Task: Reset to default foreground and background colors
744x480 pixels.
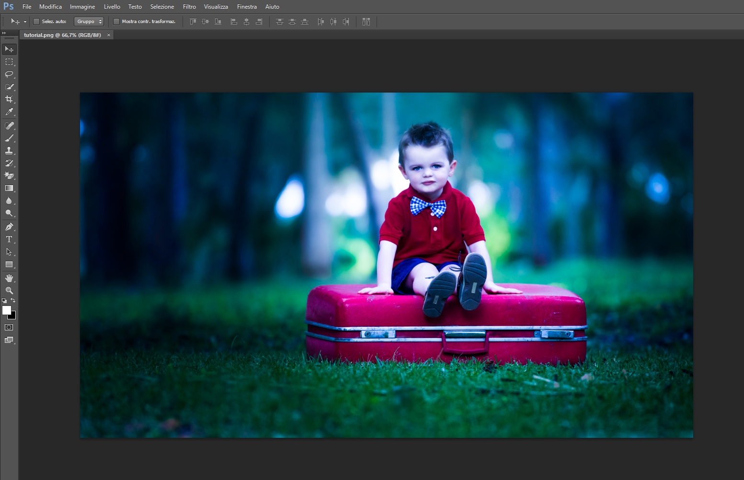Action: 4,301
